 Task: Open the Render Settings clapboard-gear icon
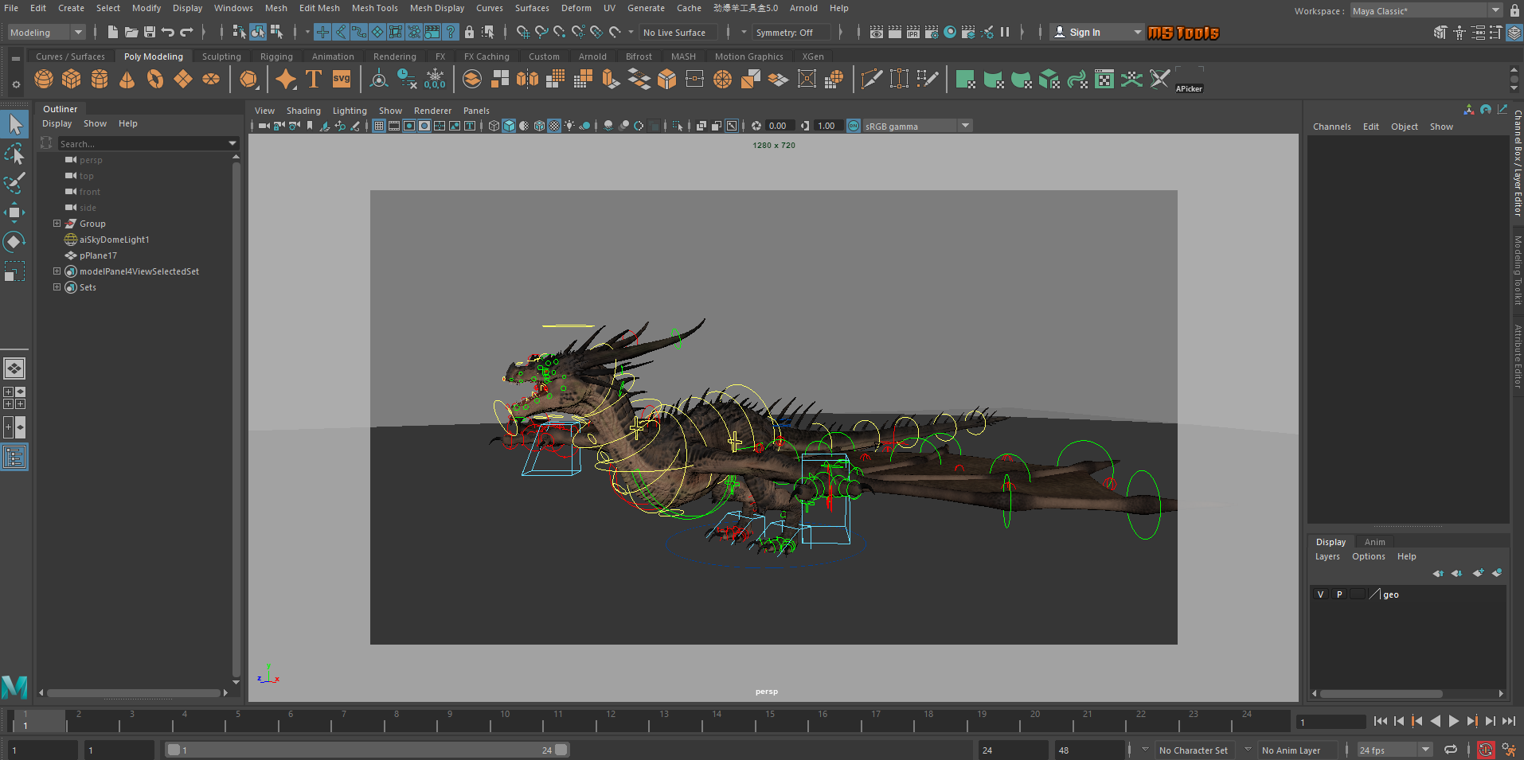932,32
